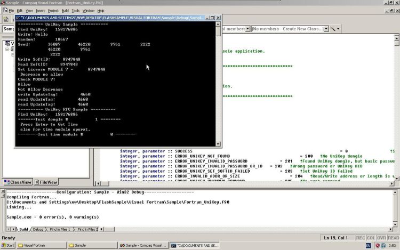Click the network connection tray icon
Screen dimensions: 400x250
[x=383, y=245]
